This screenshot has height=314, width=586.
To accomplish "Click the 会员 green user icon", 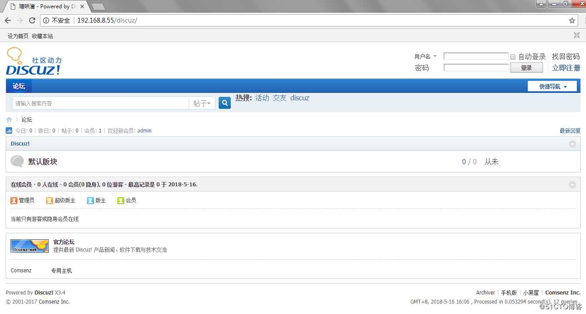I will (x=121, y=200).
